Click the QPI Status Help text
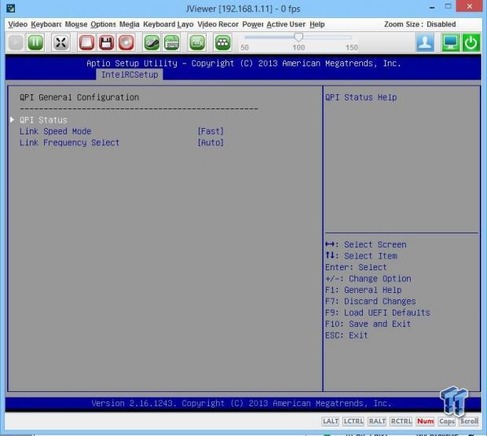Screen dimensions: 487x436 click(361, 97)
